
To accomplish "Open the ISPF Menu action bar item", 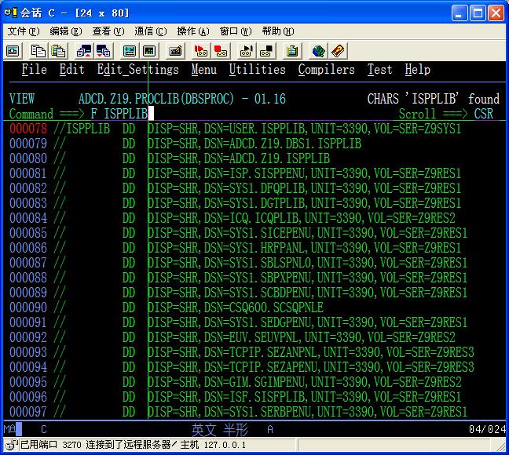I will pos(204,69).
